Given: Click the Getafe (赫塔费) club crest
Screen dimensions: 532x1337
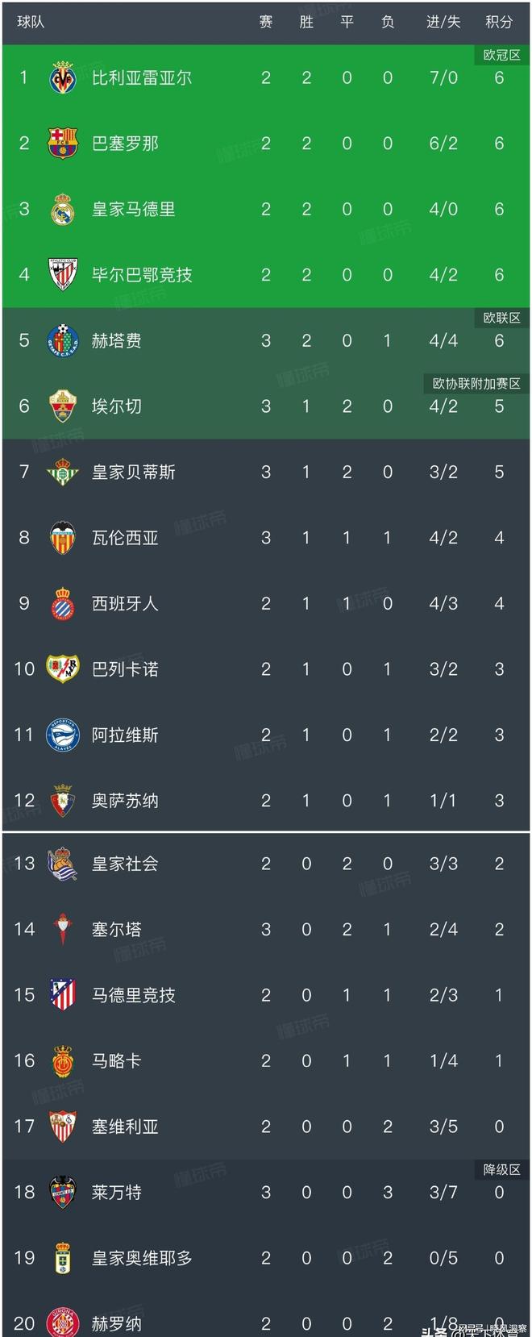Looking at the screenshot, I should point(64,340).
